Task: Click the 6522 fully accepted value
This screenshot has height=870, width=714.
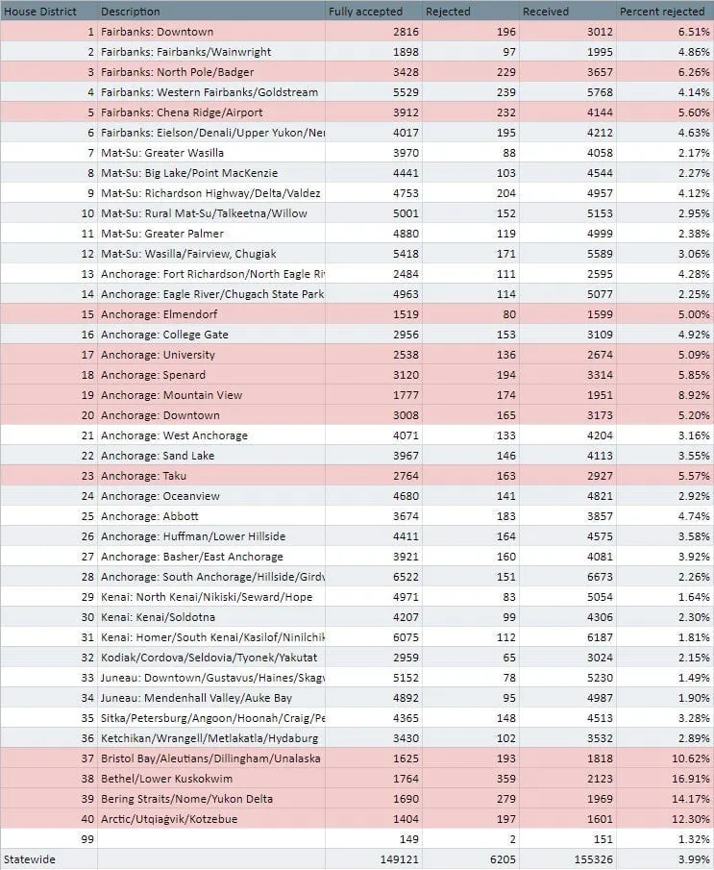Action: [406, 577]
